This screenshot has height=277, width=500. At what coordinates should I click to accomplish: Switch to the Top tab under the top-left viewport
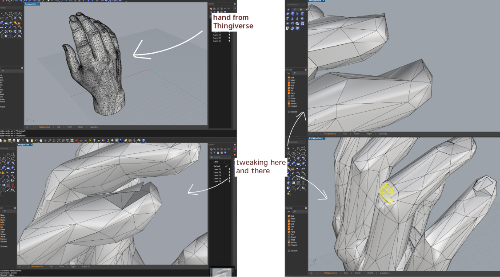pyautogui.click(x=58, y=127)
